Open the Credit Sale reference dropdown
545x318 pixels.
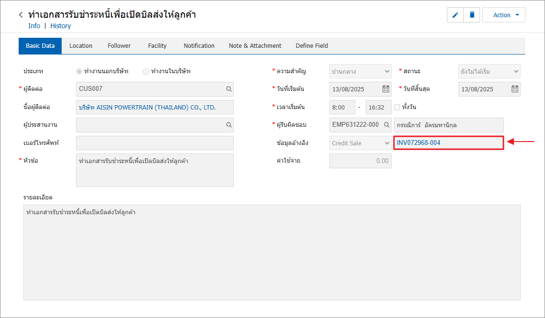[360, 143]
